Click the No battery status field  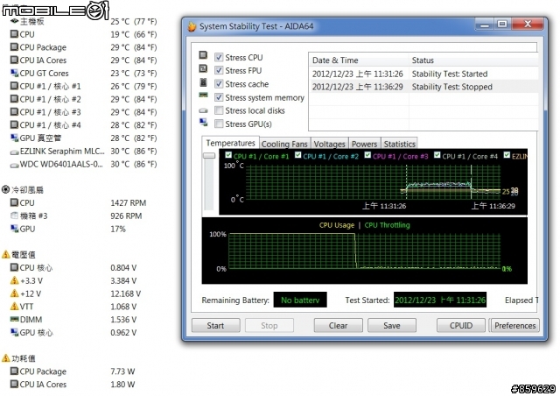[x=300, y=301]
